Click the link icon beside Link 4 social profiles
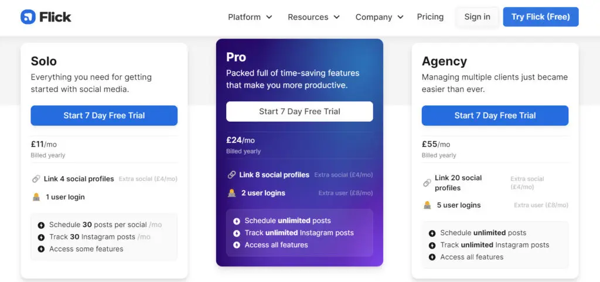Screen dimensions: 600x282 point(36,179)
